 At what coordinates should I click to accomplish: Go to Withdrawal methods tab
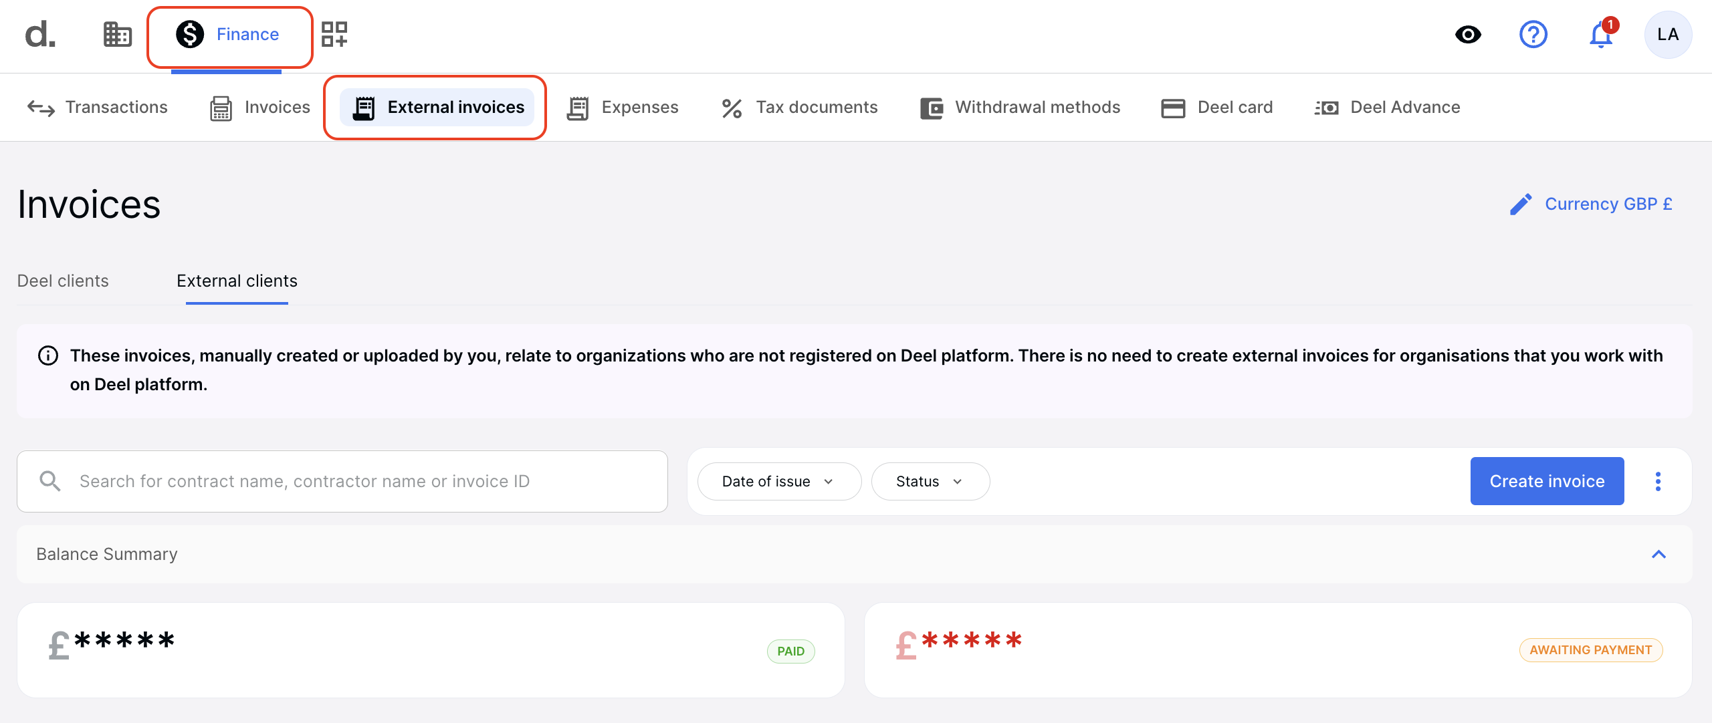click(x=1020, y=107)
